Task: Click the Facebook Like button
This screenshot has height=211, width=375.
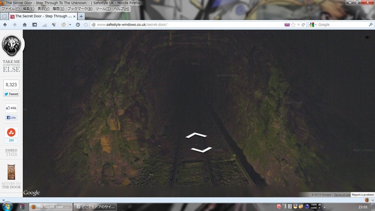Action: coord(11,118)
